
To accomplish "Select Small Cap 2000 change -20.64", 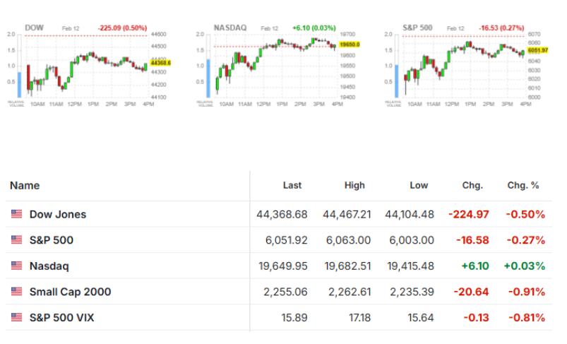I will click(471, 292).
